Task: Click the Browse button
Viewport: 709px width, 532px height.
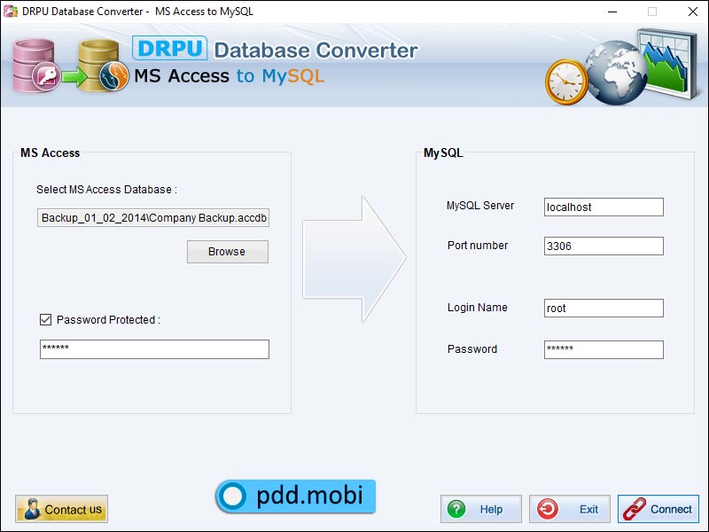Action: 226,252
